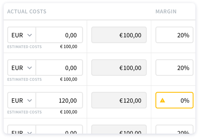Click the MARGIN column header

click(x=166, y=12)
